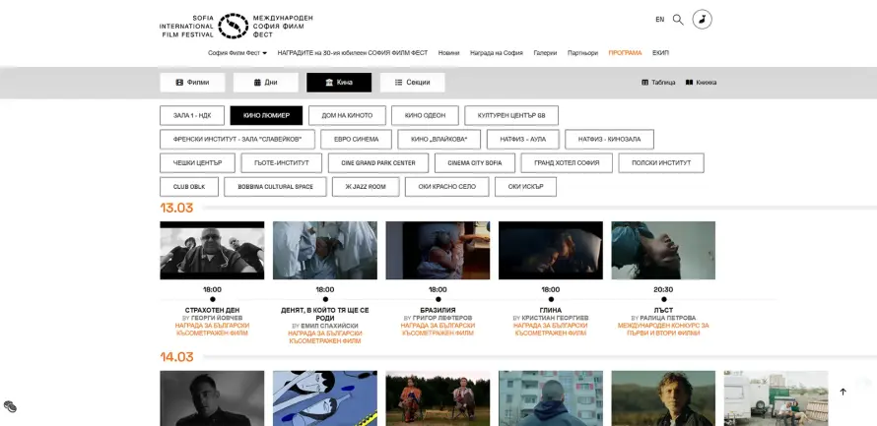
Task: Click the 13.03 date heading
Action: click(176, 208)
